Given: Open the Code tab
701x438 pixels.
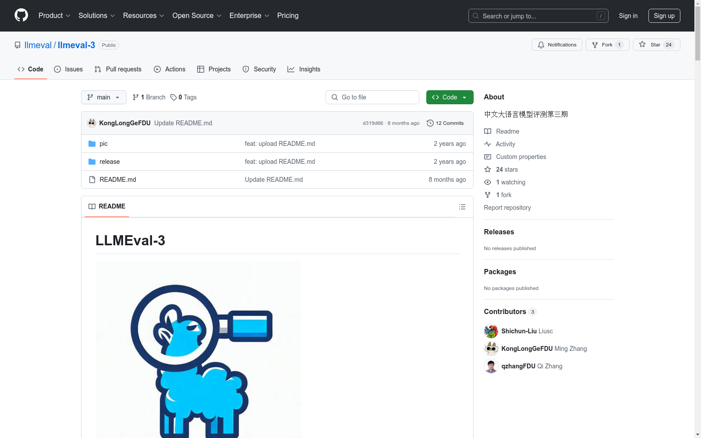Looking at the screenshot, I should [30, 69].
